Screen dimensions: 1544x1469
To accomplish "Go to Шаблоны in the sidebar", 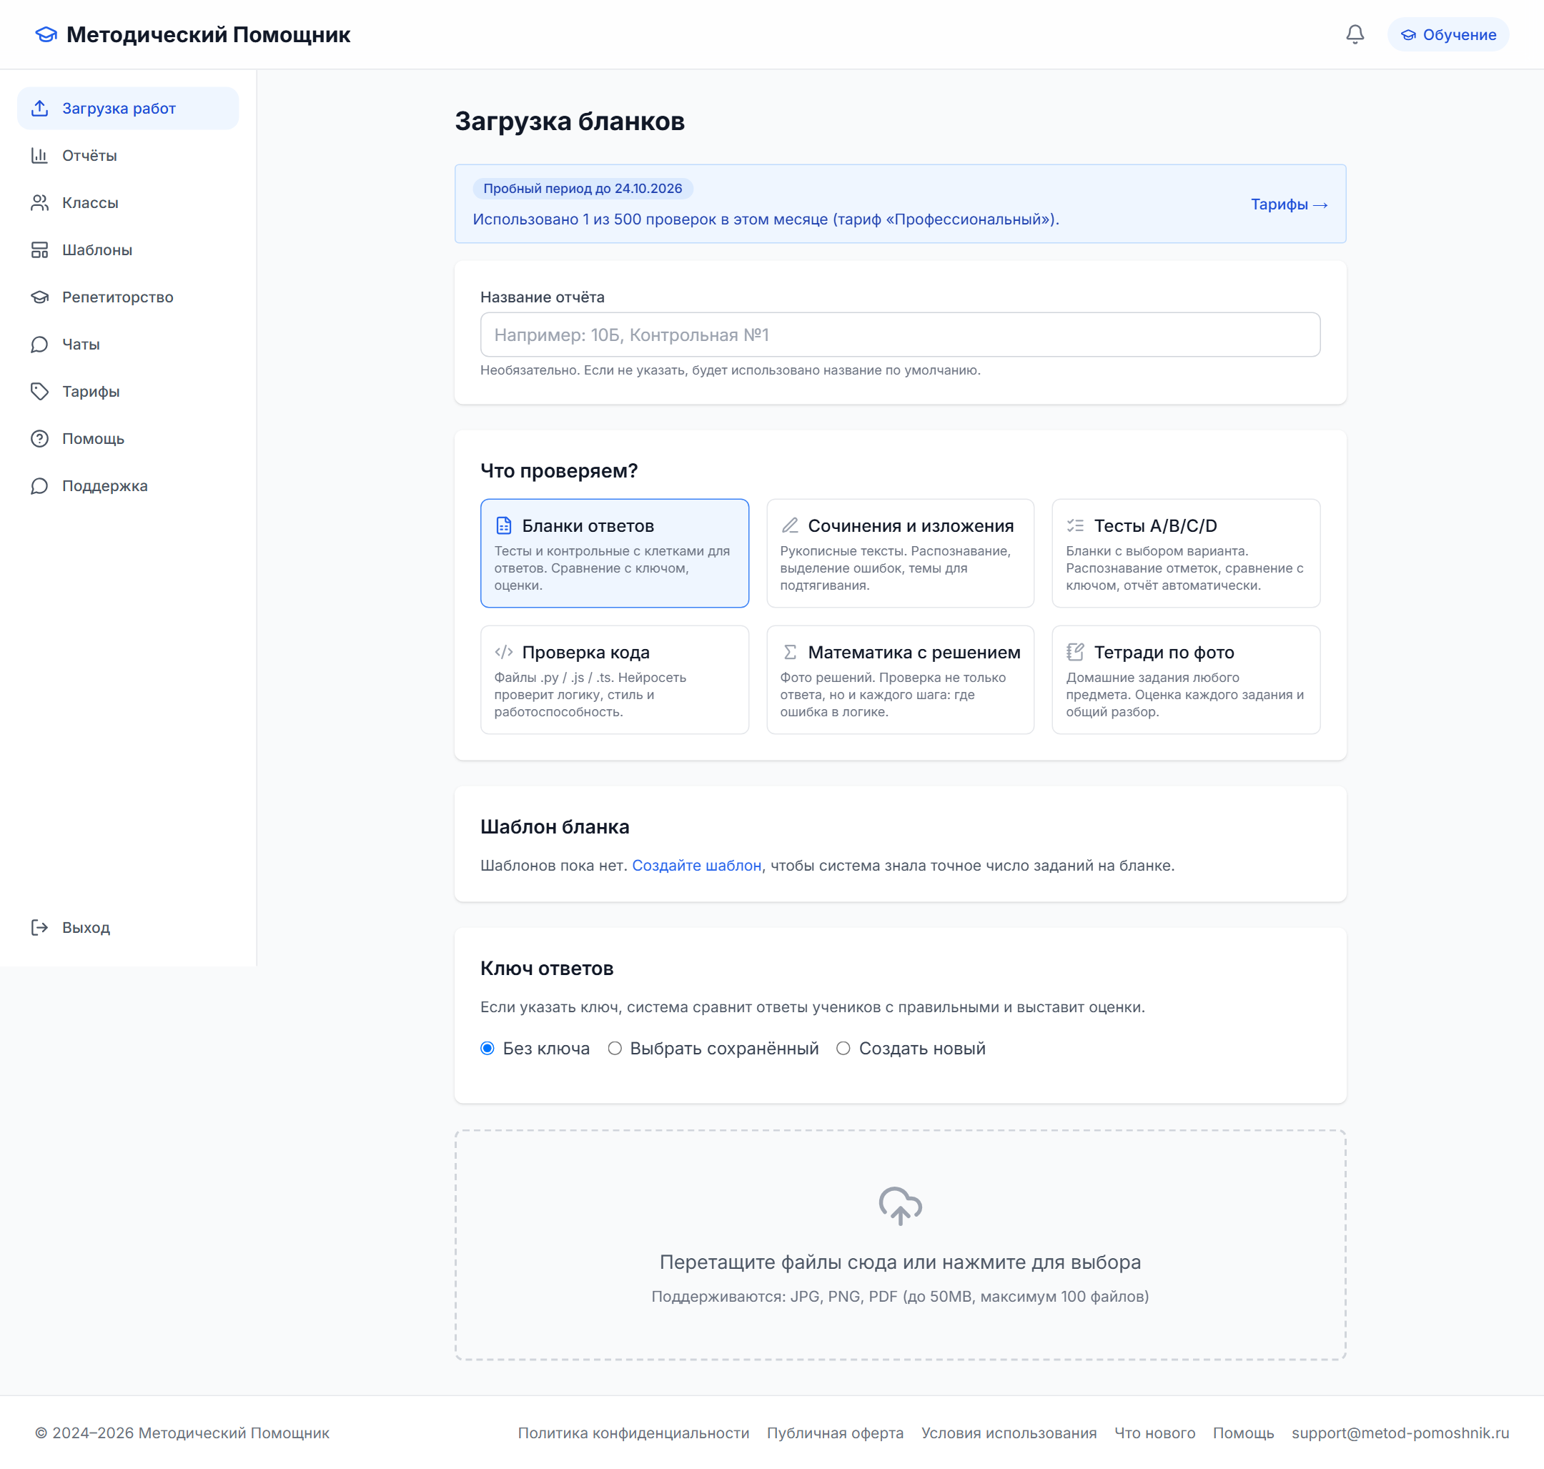I will coord(129,249).
